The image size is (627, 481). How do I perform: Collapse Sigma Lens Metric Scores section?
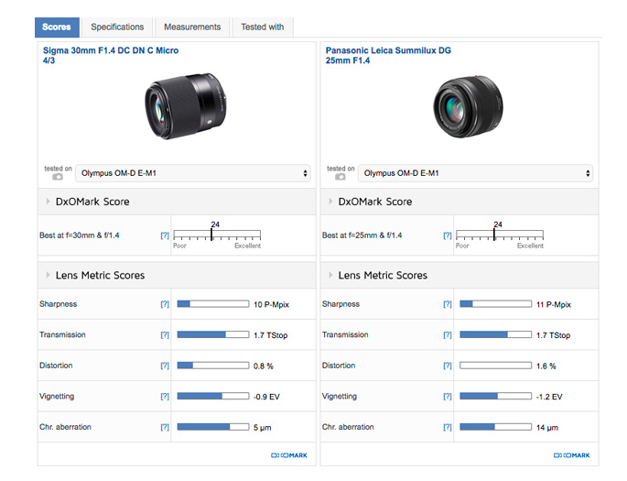click(x=48, y=275)
